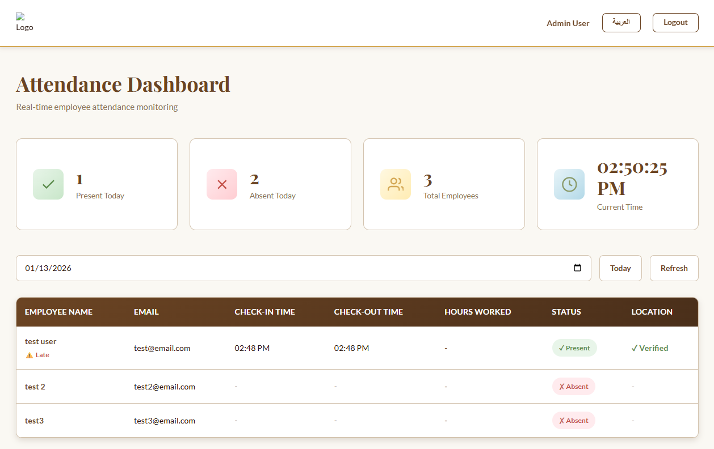The width and height of the screenshot is (714, 449).
Task: Click the yellow people Total Employees icon
Action: pyautogui.click(x=396, y=184)
